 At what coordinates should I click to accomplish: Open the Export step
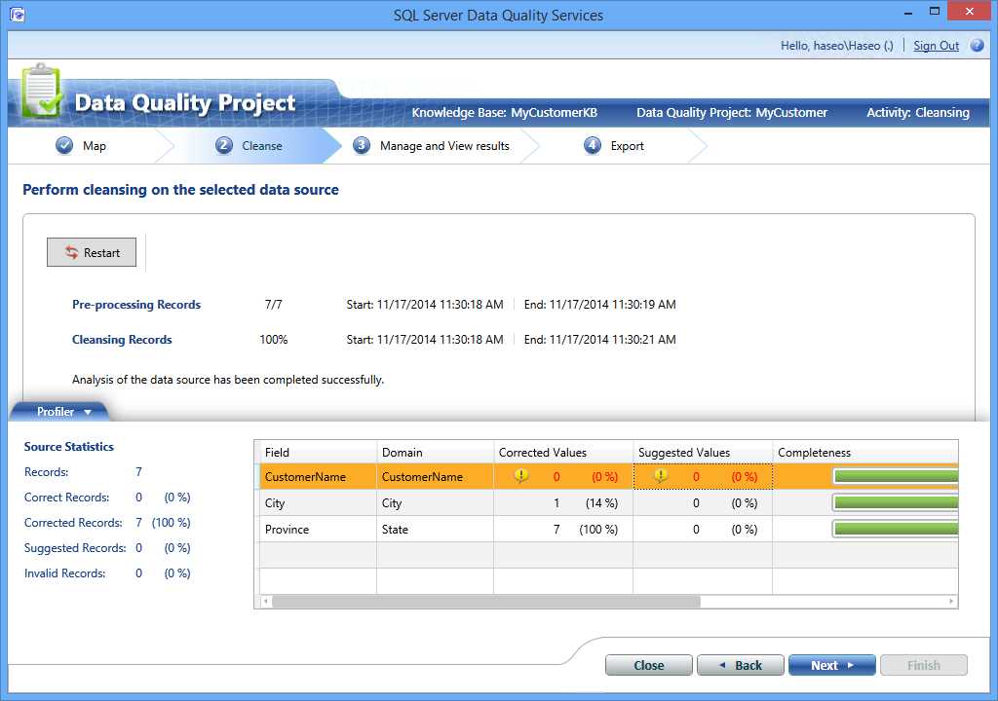click(627, 146)
